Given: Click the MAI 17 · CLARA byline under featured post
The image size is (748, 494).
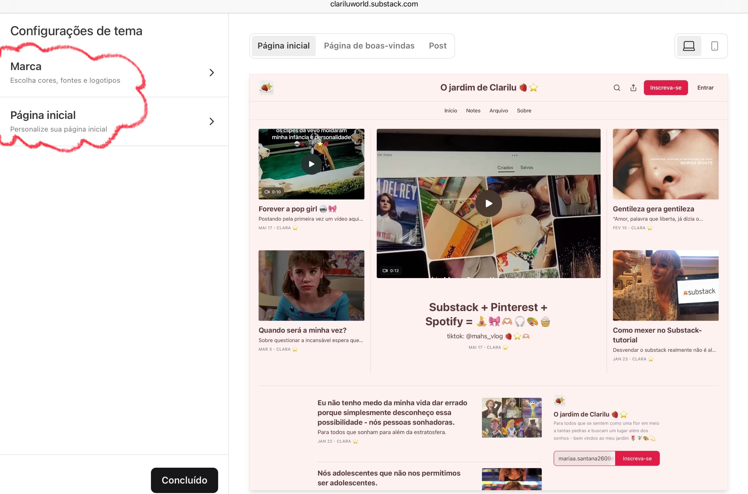Looking at the screenshot, I should pos(488,348).
